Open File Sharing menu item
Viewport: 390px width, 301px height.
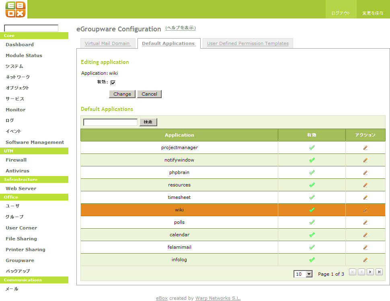(21, 239)
